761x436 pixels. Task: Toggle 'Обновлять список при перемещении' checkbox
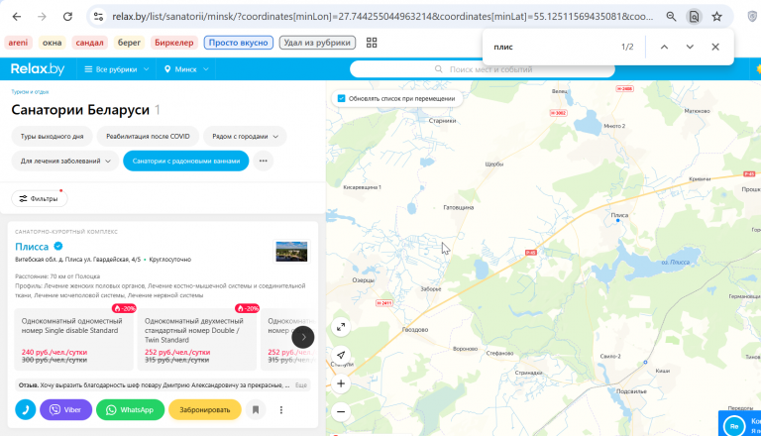coord(341,98)
